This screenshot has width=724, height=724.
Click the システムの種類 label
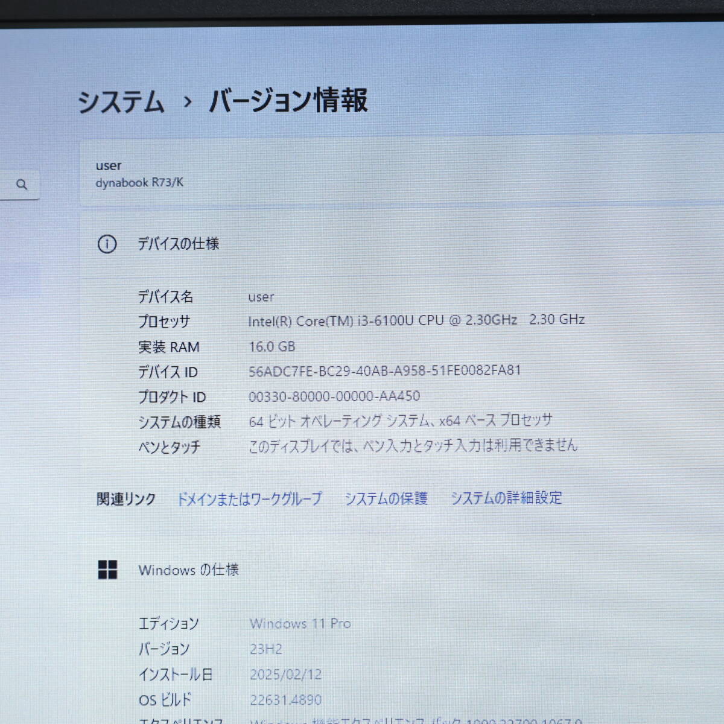(179, 422)
